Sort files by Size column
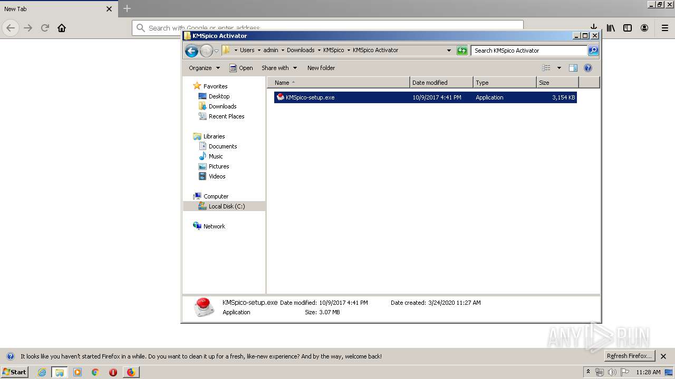The height and width of the screenshot is (379, 675). click(x=557, y=83)
